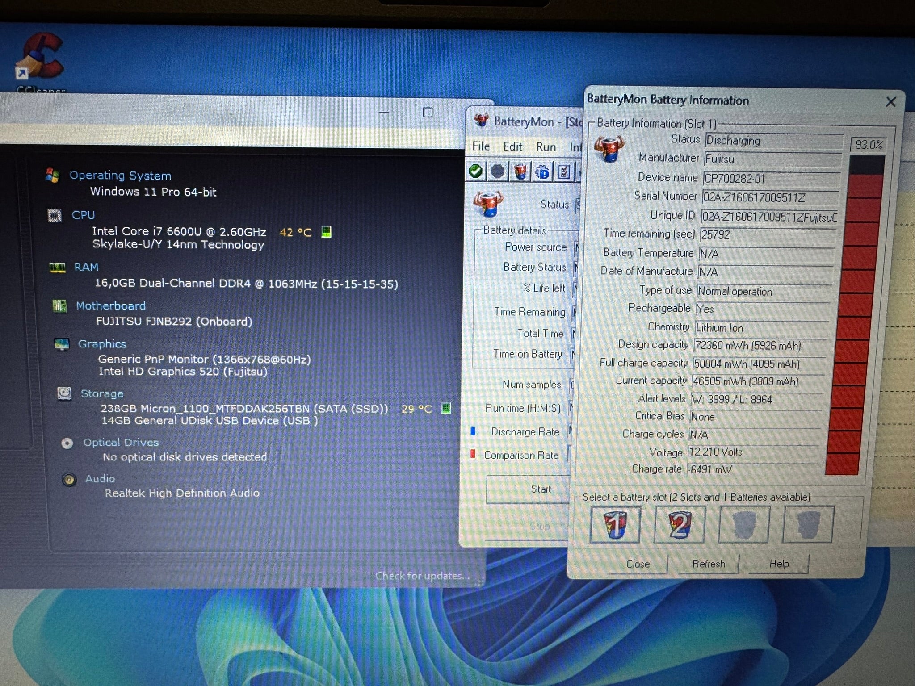This screenshot has height=686, width=915.
Task: Click blue gear configuration icon in BatteryMon toolbar
Action: (542, 172)
